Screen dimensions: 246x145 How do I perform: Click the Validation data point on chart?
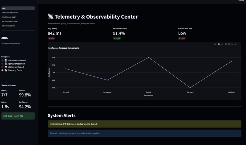coord(232,61)
